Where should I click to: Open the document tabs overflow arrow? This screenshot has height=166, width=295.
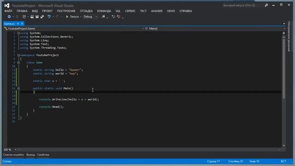(284, 24)
